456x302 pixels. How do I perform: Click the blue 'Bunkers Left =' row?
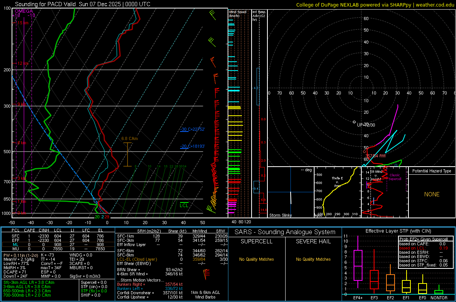tap(150, 289)
